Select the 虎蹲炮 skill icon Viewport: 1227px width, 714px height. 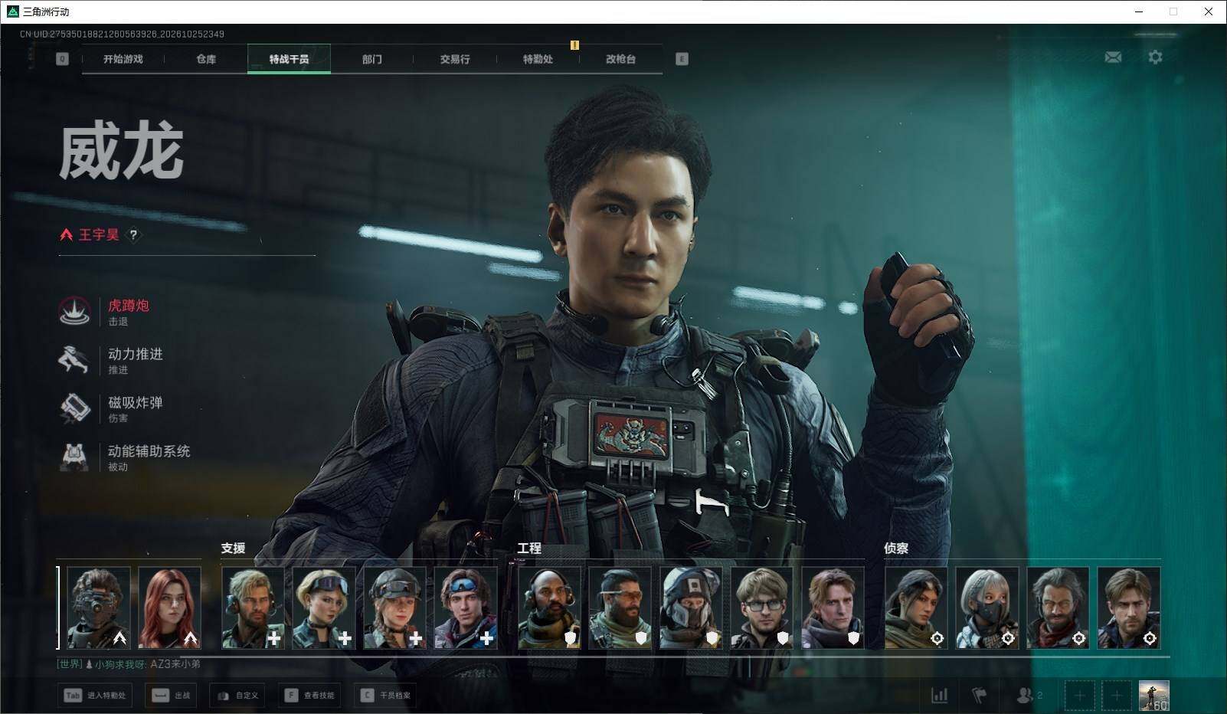pos(75,312)
